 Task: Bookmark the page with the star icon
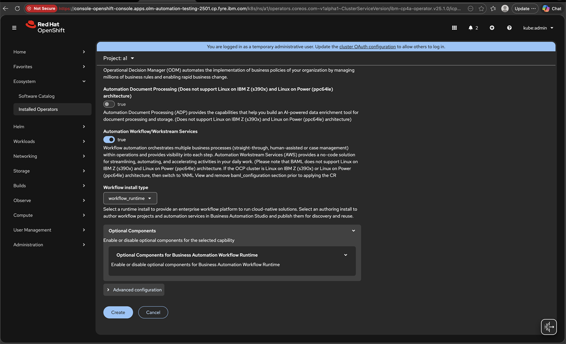481,8
